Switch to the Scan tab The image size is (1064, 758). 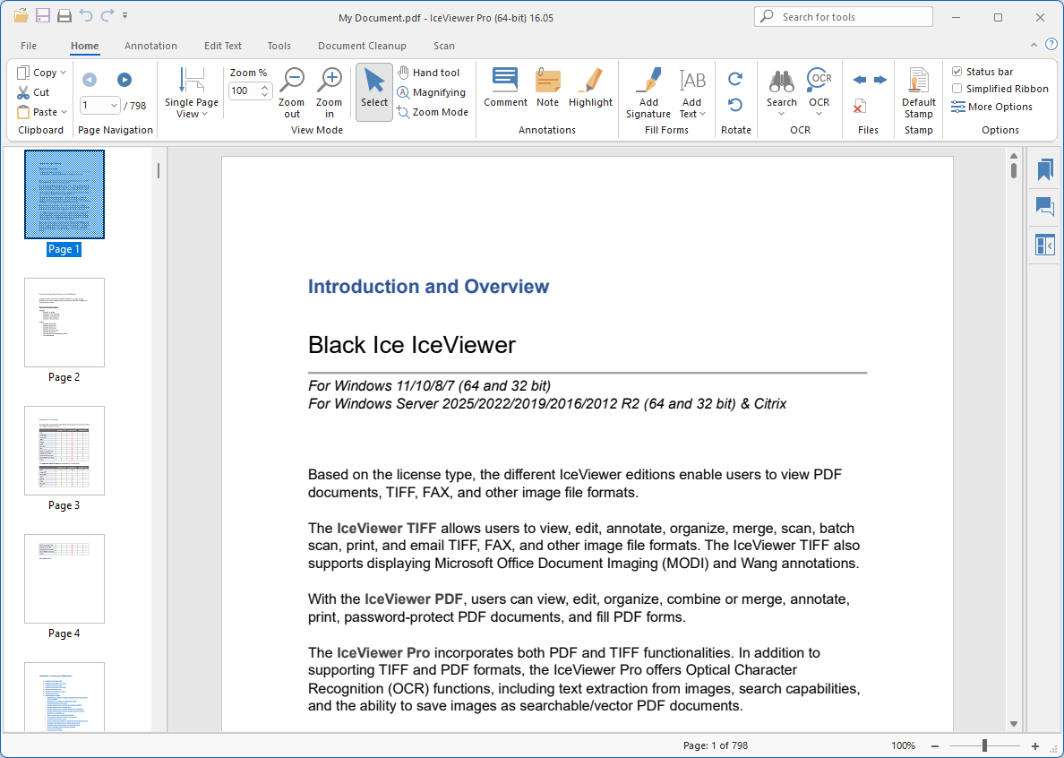(x=444, y=46)
